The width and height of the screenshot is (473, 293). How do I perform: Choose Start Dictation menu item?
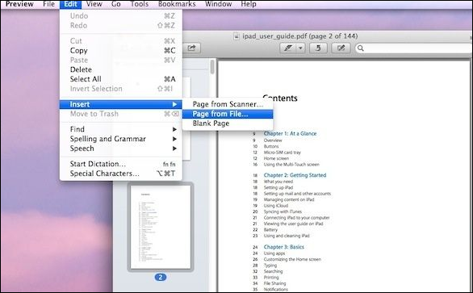pyautogui.click(x=120, y=164)
